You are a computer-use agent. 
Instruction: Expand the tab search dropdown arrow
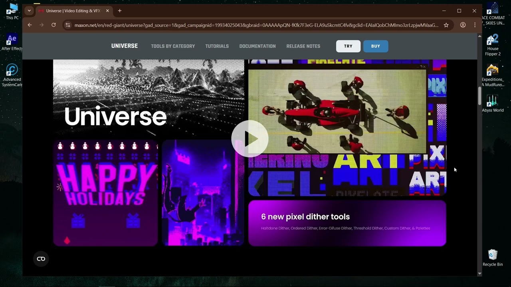[29, 11]
